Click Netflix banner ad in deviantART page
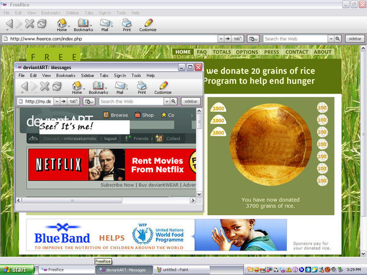This screenshot has width=367, height=275. [x=112, y=164]
